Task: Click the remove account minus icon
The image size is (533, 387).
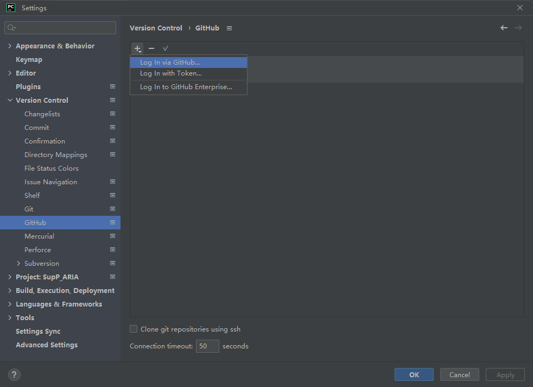Action: [151, 48]
